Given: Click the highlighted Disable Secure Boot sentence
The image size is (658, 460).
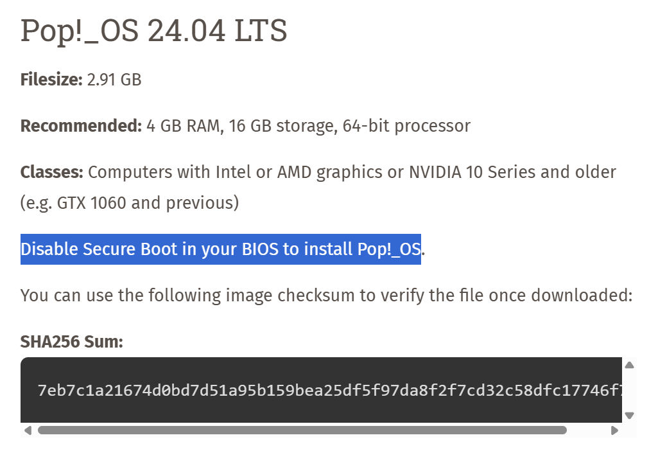Looking at the screenshot, I should pos(221,249).
